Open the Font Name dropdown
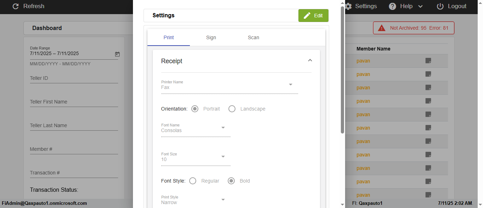This screenshot has width=483, height=208. tap(223, 128)
